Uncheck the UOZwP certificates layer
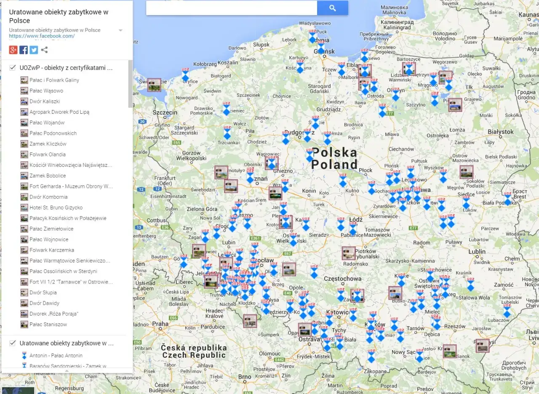 12,67
